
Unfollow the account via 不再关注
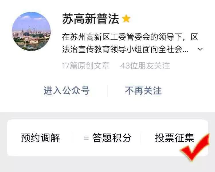(x=143, y=91)
